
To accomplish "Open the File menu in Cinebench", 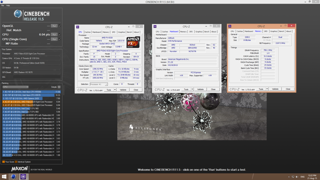I will coord(3,5).
